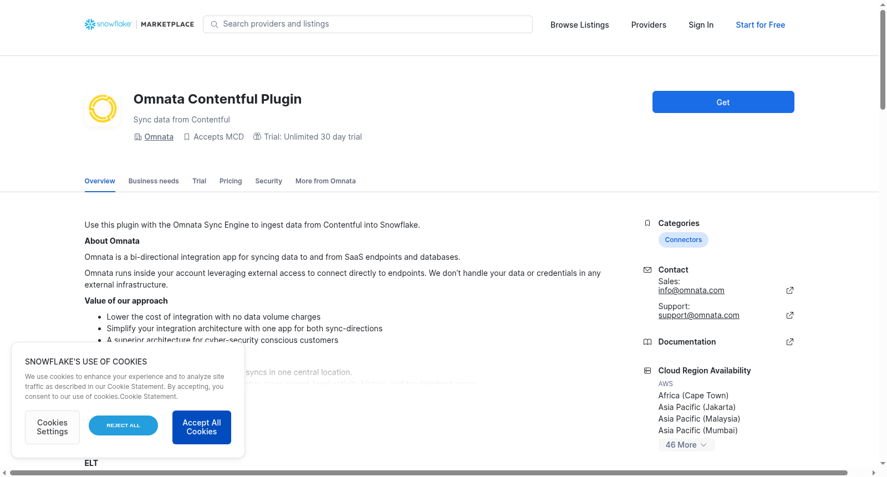Click REJECT ALL cookies button
This screenshot has width=887, height=477.
pos(123,425)
